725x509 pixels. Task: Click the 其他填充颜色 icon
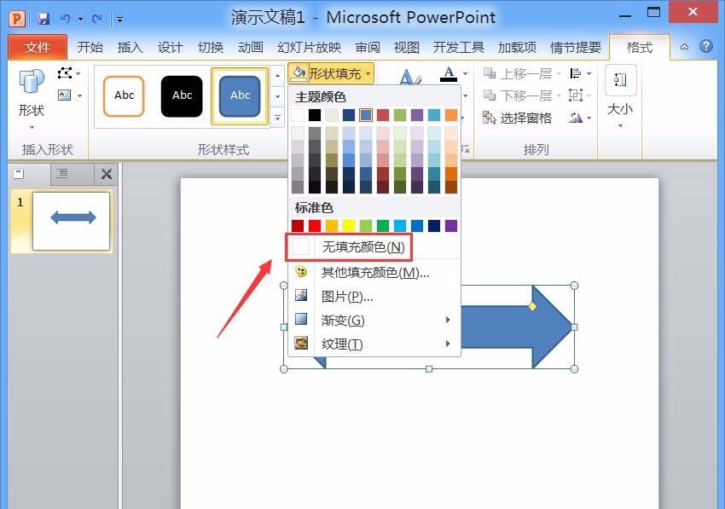click(301, 271)
